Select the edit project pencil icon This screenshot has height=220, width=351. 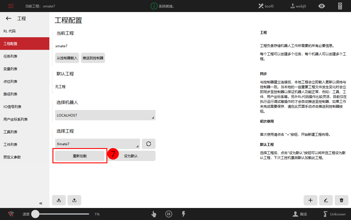326,200
